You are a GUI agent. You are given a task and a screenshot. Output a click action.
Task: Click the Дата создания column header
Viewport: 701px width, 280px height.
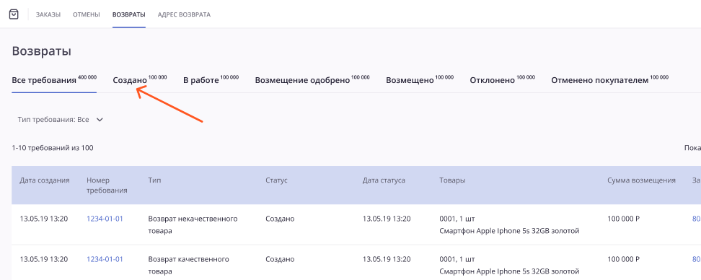click(45, 180)
